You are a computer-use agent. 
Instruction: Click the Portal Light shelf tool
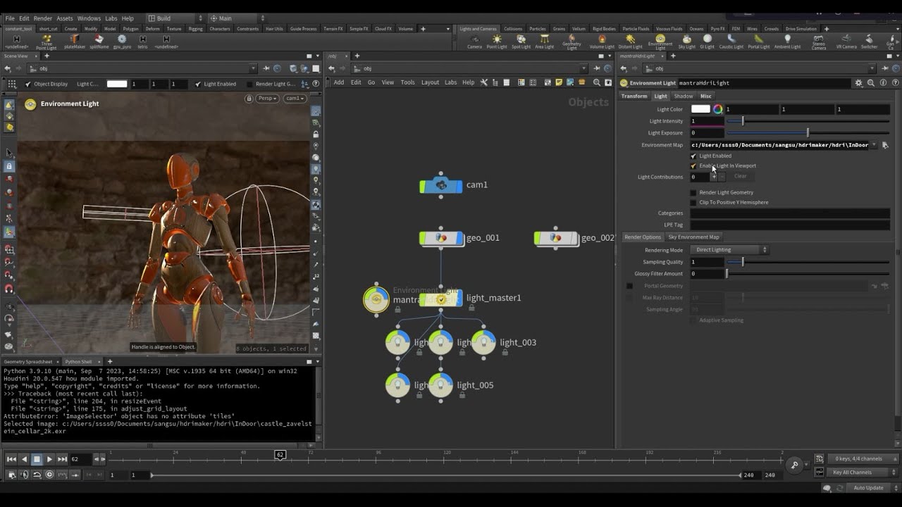click(758, 42)
